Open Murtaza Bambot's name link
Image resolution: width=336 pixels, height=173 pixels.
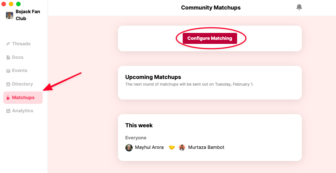click(206, 147)
